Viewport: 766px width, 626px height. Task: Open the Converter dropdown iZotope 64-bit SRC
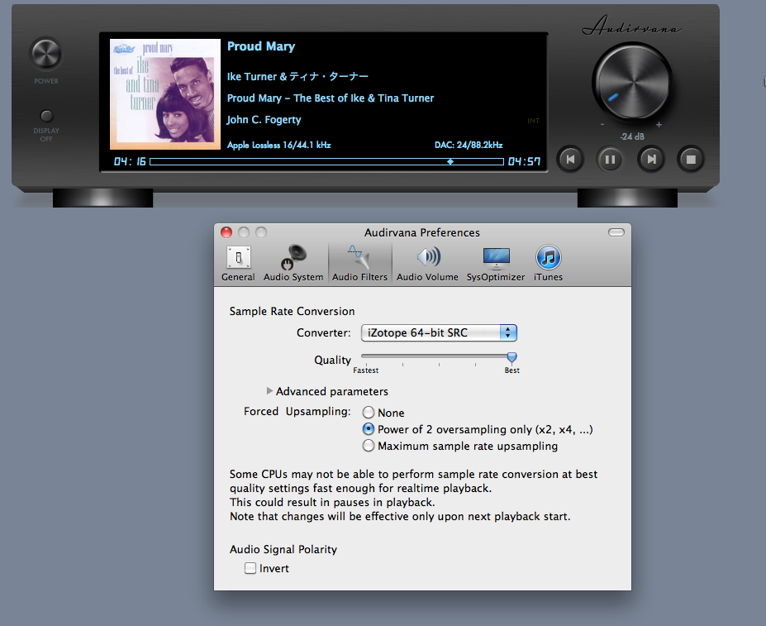(x=439, y=333)
